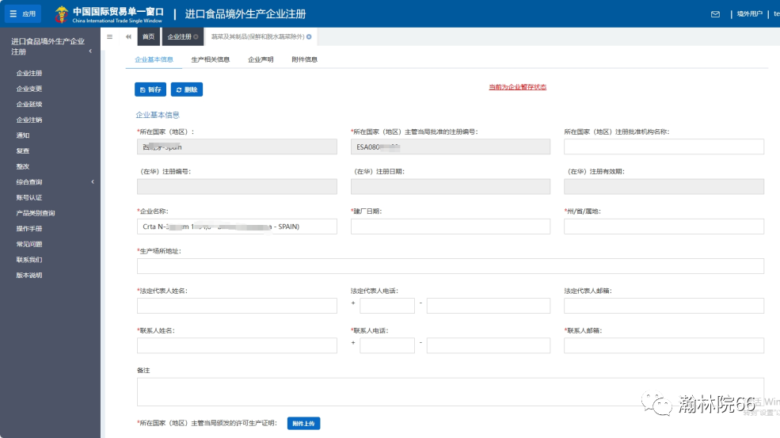
Task: Click the 联系人姓名 input field
Action: point(237,345)
